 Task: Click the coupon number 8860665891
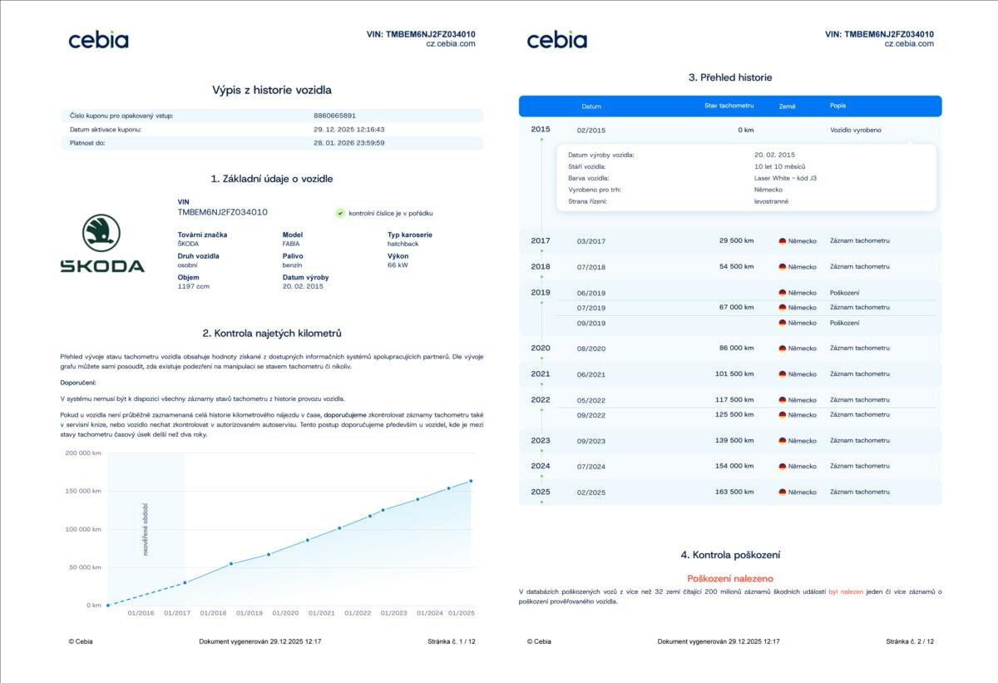coord(335,116)
